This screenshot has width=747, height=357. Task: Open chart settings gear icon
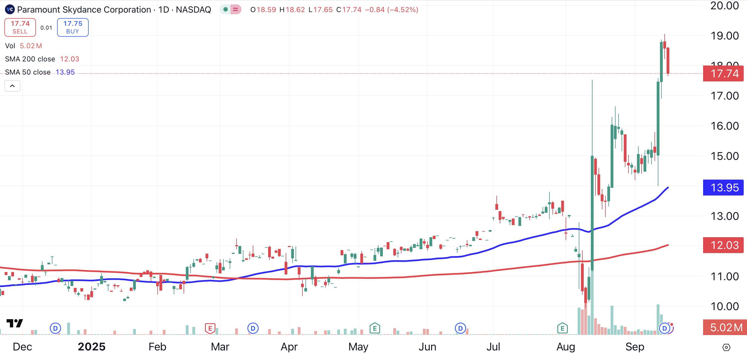click(x=726, y=347)
